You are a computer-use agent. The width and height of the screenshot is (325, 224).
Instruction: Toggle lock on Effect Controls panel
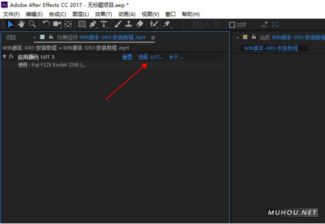pos(51,37)
